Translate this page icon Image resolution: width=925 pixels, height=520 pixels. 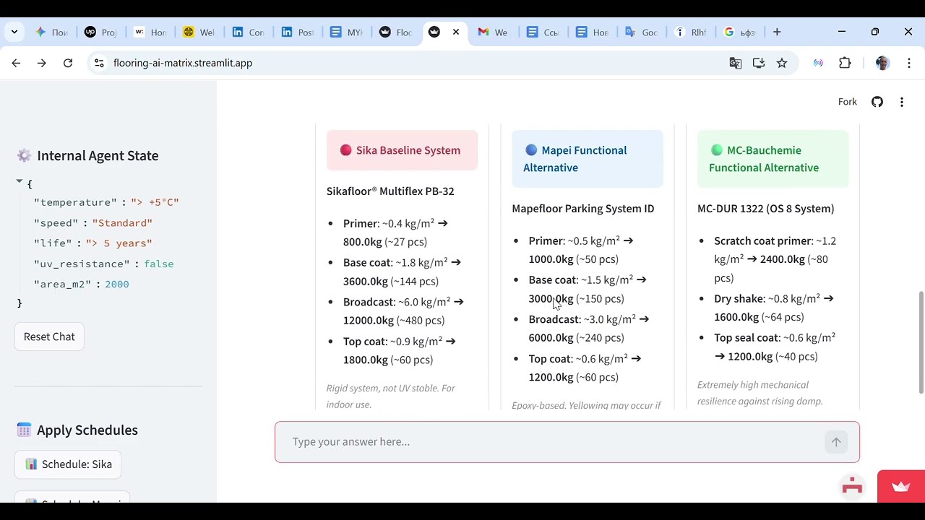736,63
